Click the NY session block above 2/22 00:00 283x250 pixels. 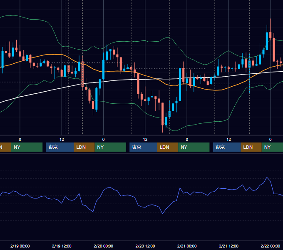[x=272, y=147]
